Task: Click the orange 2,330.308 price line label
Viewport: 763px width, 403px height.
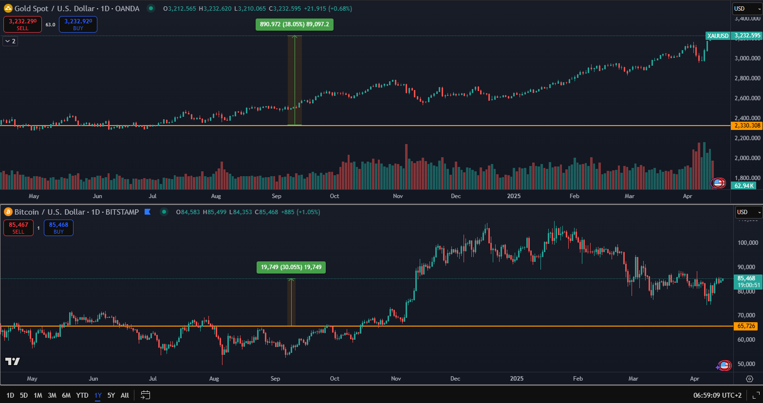Action: pos(747,126)
